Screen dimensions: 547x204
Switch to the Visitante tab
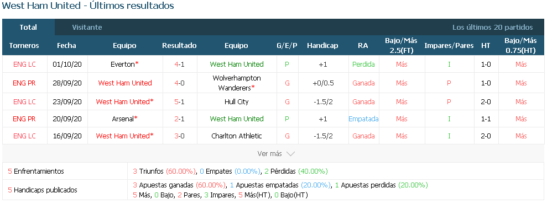pos(87,27)
